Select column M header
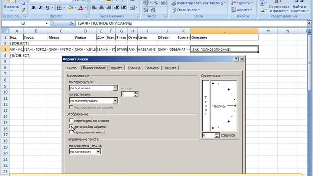 click(x=268, y=31)
